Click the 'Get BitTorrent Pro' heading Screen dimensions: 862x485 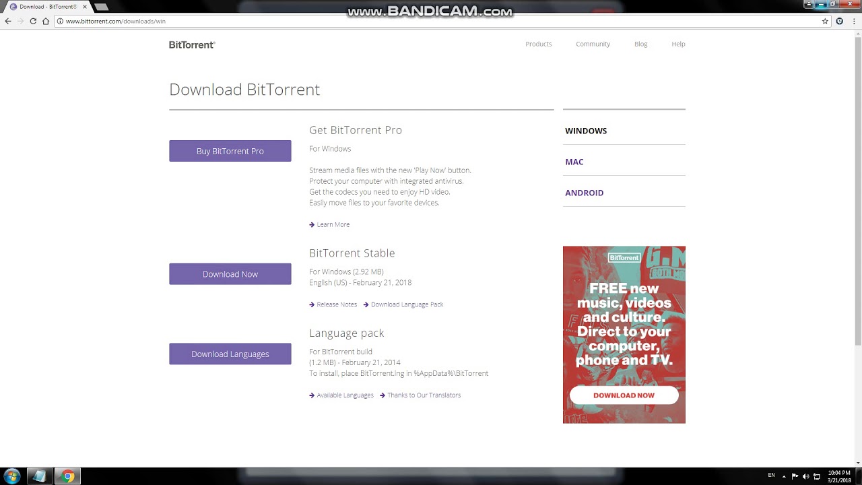pyautogui.click(x=356, y=130)
